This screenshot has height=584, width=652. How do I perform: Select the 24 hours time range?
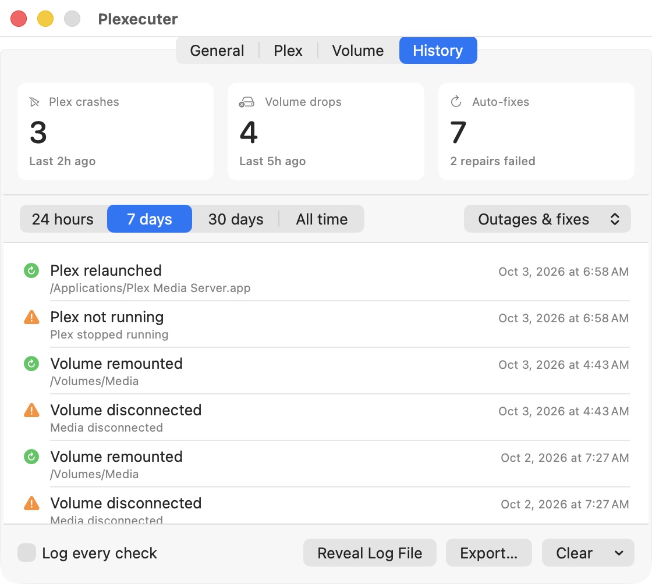click(x=63, y=219)
